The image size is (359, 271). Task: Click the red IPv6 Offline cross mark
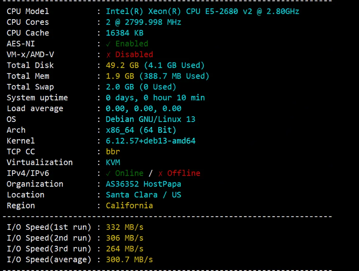(160, 173)
